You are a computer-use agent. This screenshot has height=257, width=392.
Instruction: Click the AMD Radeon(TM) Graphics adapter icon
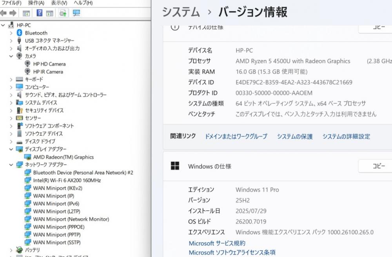point(27,157)
